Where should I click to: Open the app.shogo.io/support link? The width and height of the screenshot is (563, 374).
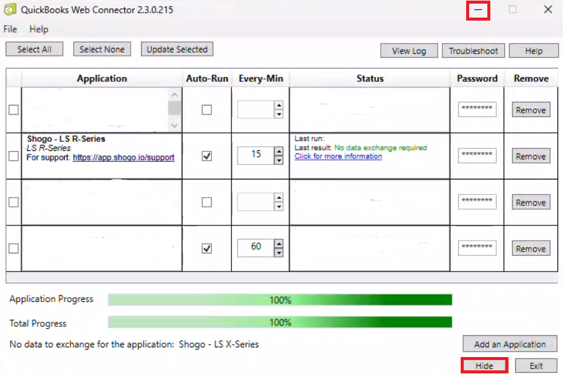coord(123,158)
